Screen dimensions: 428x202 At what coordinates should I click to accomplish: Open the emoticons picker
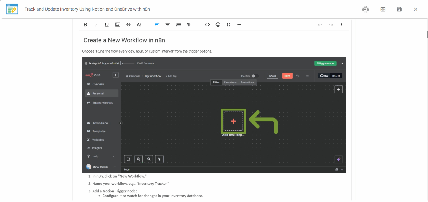[218, 24]
